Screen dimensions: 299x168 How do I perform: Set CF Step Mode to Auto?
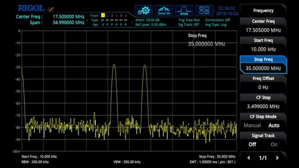[x=274, y=126]
